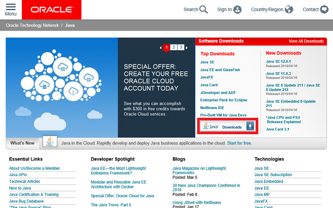The width and height of the screenshot is (333, 208).
Task: Open JavaFX under Technologies
Action: pyautogui.click(x=261, y=201)
